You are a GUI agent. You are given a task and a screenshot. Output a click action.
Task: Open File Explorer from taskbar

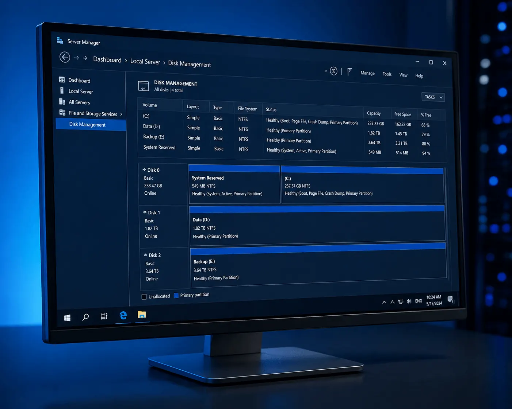[142, 314]
